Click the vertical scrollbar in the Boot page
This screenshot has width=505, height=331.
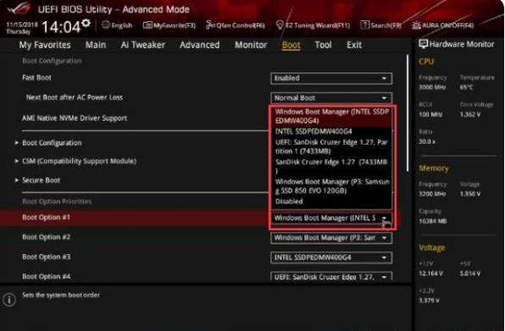(408, 113)
